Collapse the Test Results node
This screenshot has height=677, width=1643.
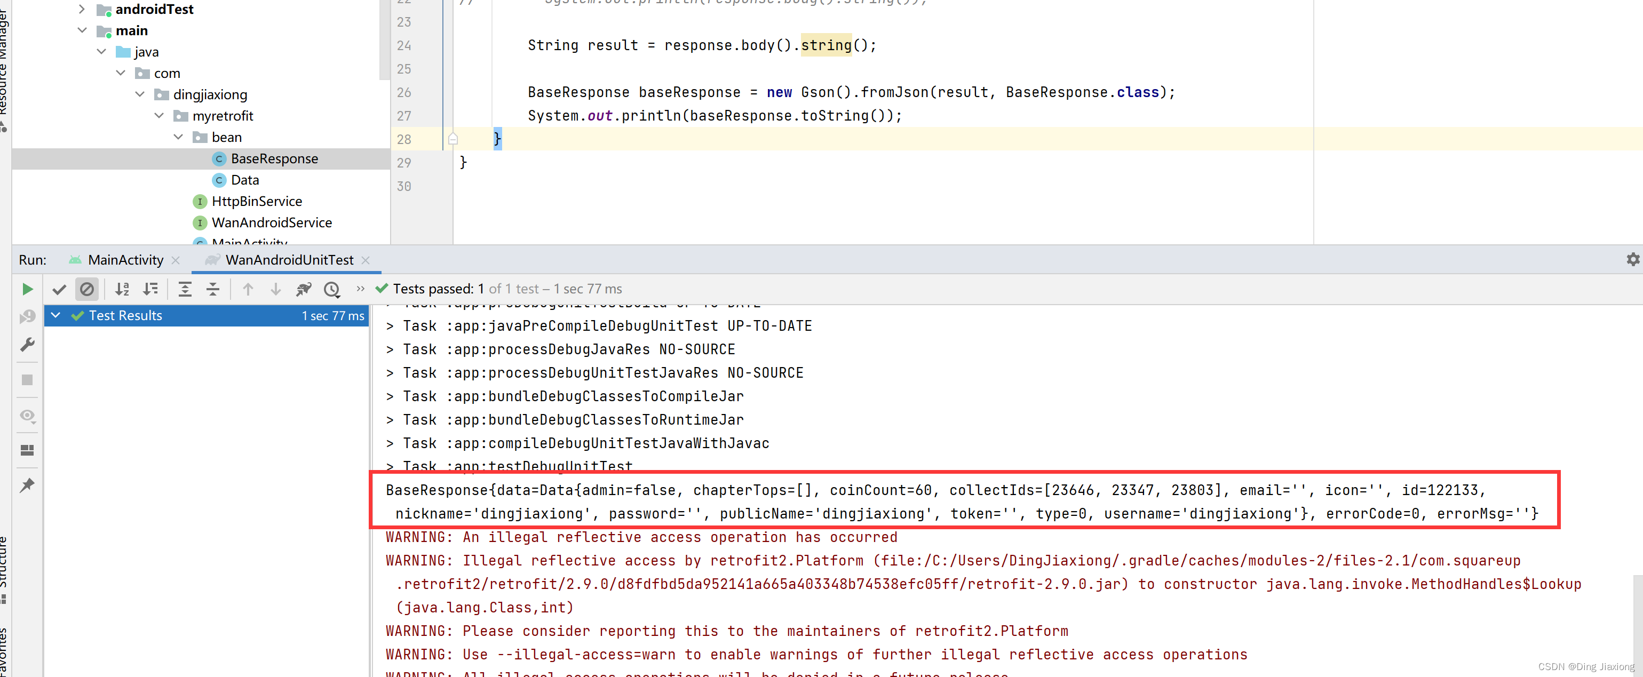[x=56, y=315]
